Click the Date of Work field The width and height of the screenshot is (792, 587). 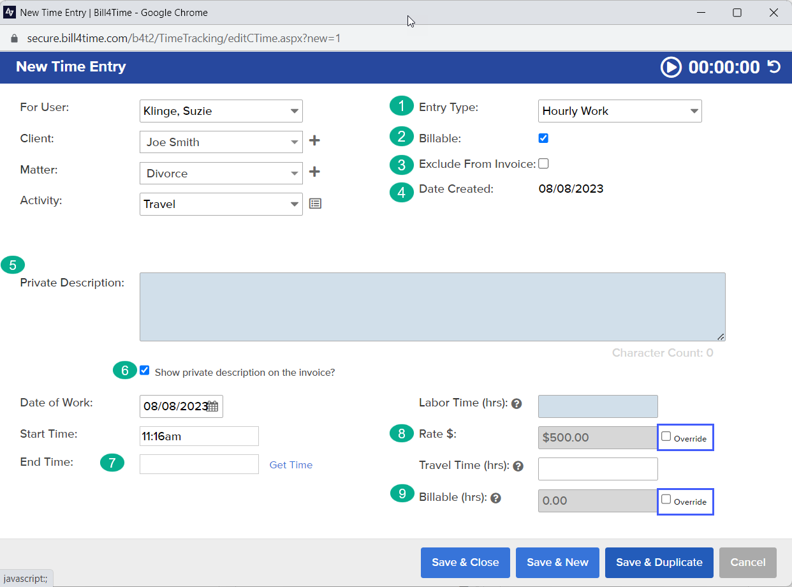point(181,406)
